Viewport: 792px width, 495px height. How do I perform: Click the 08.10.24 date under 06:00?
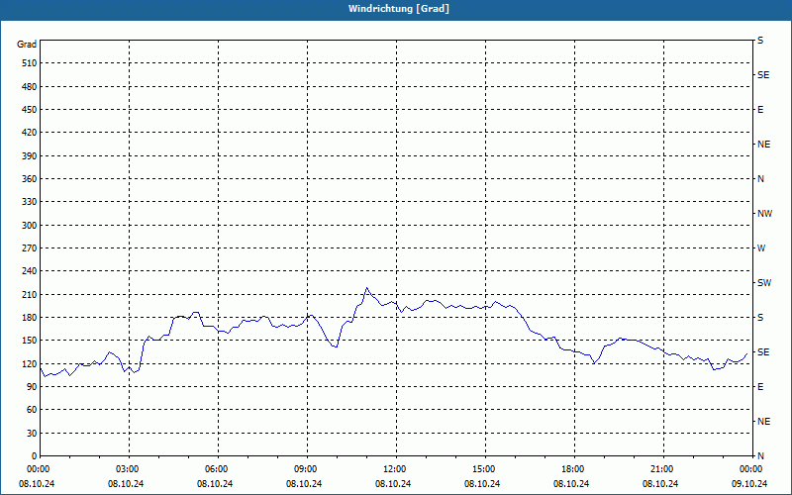tap(215, 484)
